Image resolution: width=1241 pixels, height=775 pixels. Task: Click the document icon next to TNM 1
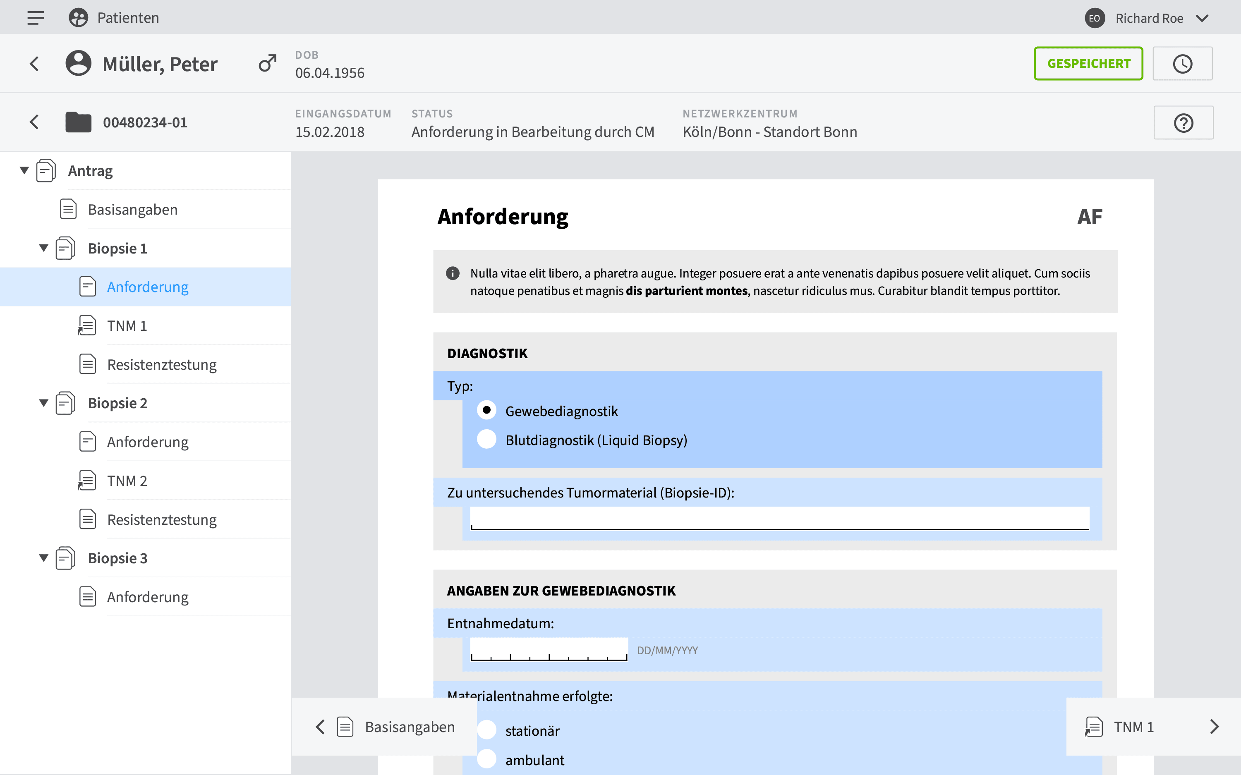pos(87,325)
